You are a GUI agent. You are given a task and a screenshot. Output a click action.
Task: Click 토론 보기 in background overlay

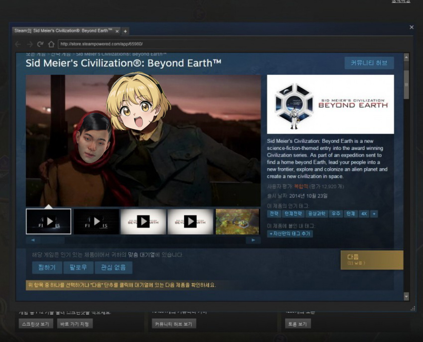click(x=298, y=323)
